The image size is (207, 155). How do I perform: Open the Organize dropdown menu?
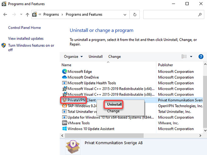(73, 57)
